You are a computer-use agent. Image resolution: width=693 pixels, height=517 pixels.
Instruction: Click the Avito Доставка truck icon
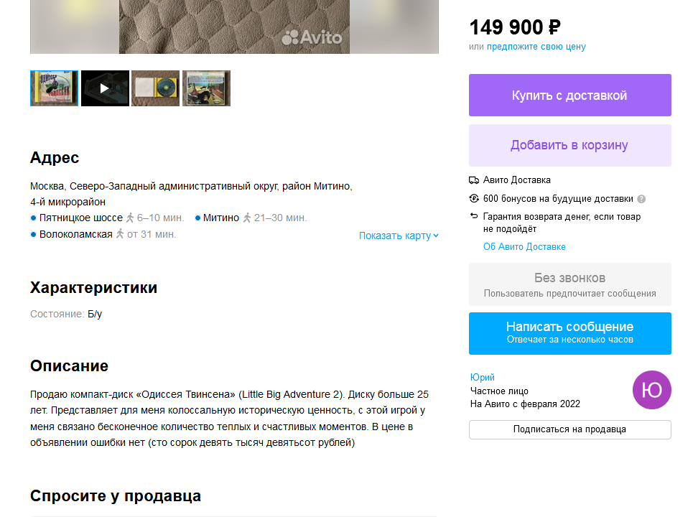click(474, 180)
